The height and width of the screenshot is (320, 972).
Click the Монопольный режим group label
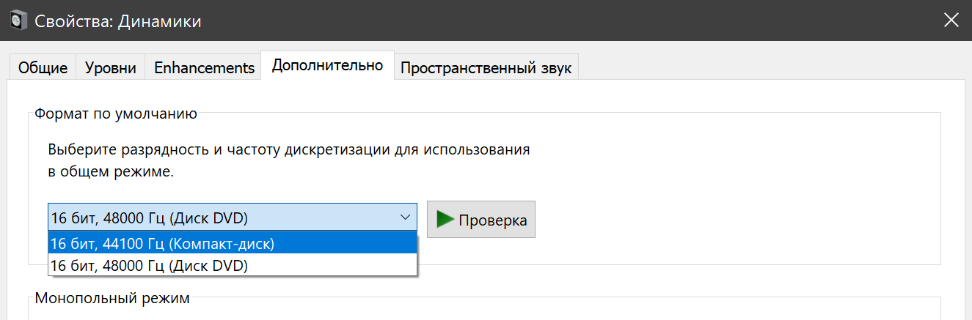point(112,299)
